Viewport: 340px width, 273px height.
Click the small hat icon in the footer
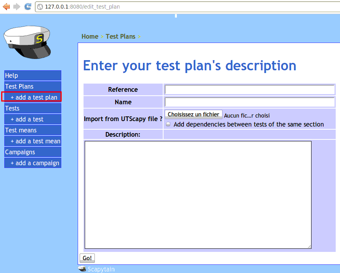[82, 269]
